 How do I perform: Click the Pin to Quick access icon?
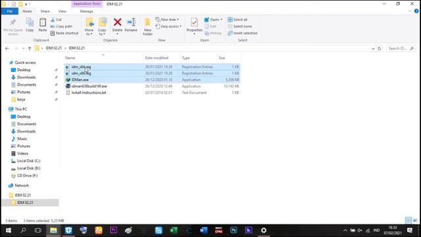pyautogui.click(x=13, y=22)
